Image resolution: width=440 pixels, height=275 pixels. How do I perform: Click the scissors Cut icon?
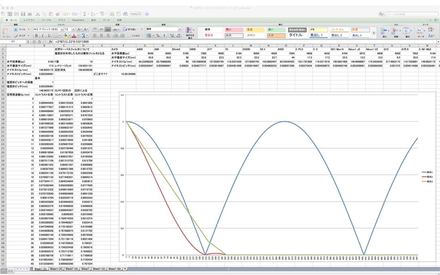[x=38, y=14]
